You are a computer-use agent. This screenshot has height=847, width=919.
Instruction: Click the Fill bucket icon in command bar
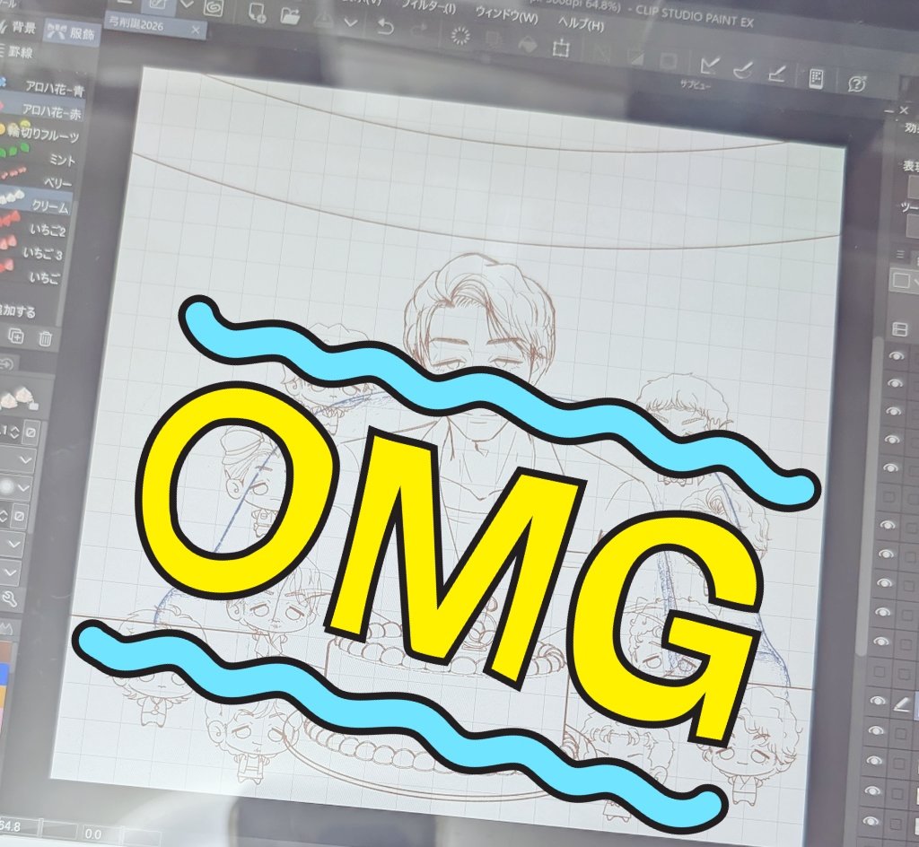[x=527, y=45]
